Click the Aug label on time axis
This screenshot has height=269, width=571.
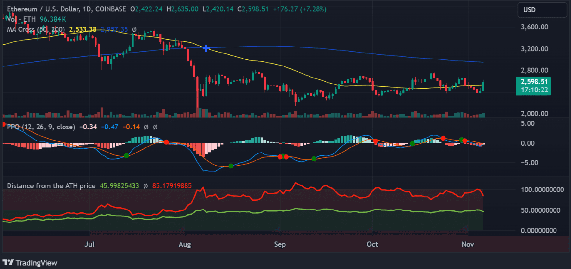(185, 244)
